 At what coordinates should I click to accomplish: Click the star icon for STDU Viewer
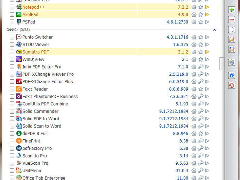point(201,44)
